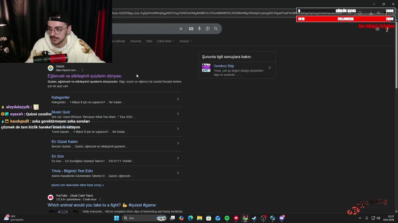Show more results from quizei.com
398x223 pixels.
(78, 185)
